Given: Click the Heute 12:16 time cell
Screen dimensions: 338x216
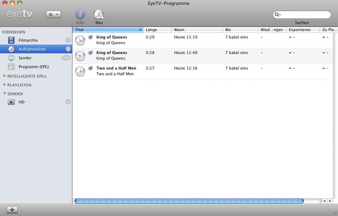Looking at the screenshot, I should coord(185,68).
